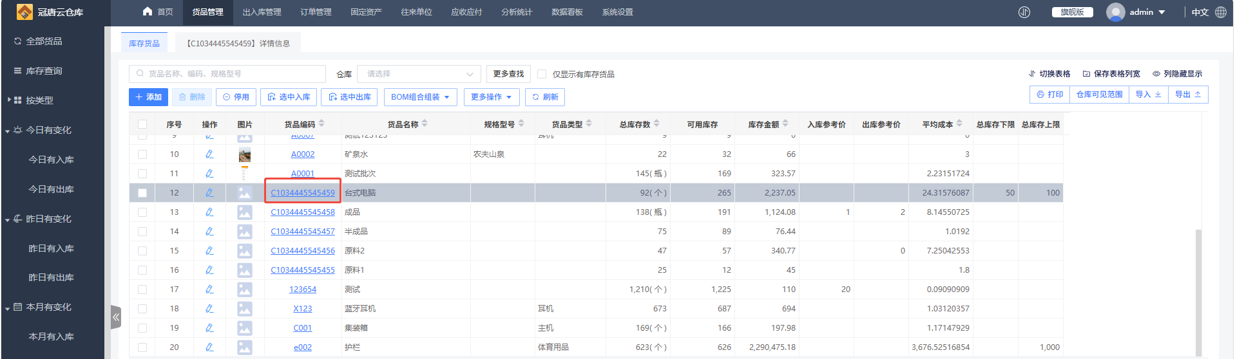Open the 更多操作 dropdown menu
This screenshot has width=1235, height=359.
click(491, 97)
